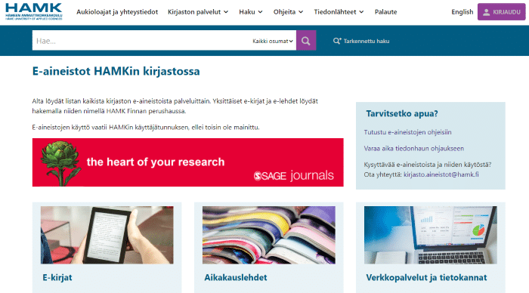This screenshot has height=293, width=529.
Task: Click the e-reader image for E-kirjat
Action: point(107,235)
